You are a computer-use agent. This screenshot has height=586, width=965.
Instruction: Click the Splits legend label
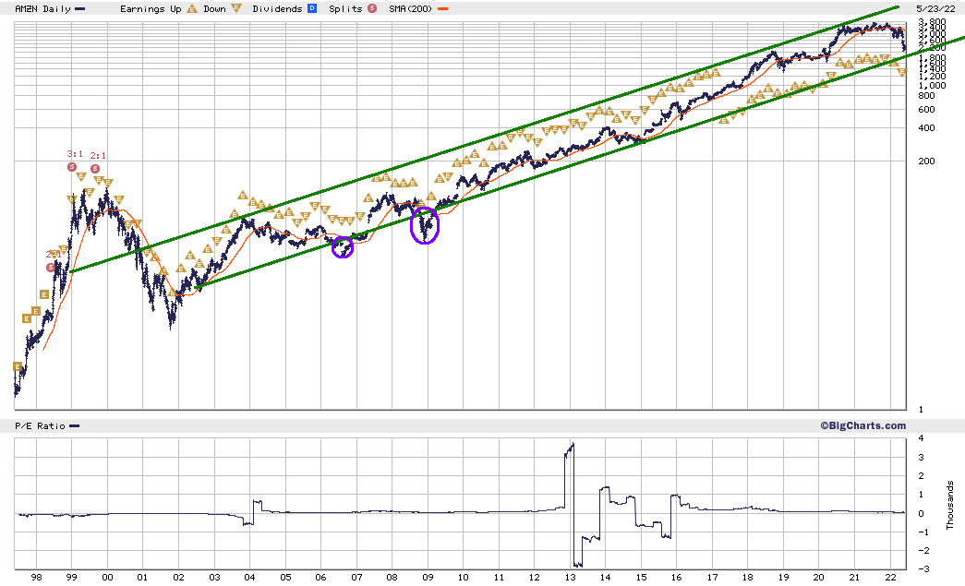click(345, 9)
